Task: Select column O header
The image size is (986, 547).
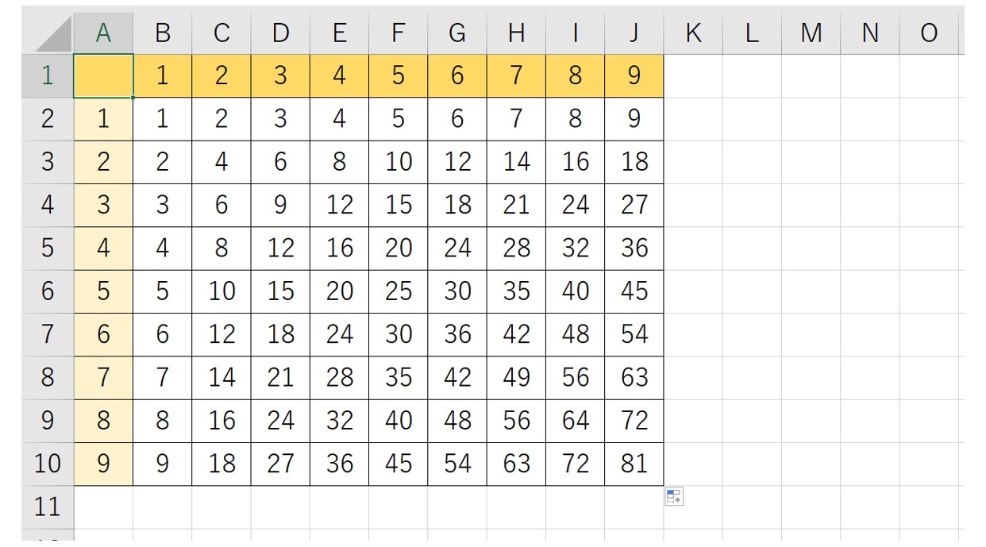Action: coord(929,33)
